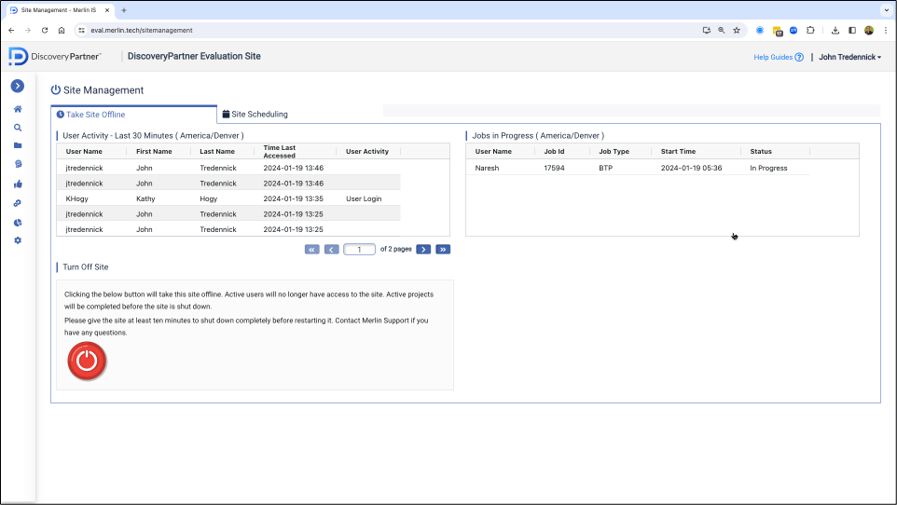Open the pie chart reports icon in the sidebar

coord(18,223)
